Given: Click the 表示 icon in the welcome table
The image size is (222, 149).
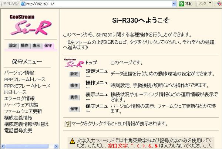Looking at the screenshot, I should click(x=74, y=97).
